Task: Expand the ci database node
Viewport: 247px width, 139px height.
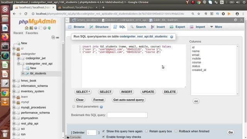Action: 14,48
